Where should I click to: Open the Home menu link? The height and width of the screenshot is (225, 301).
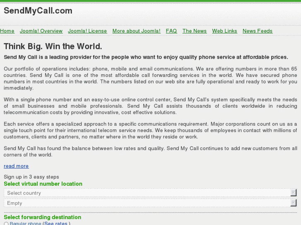tap(7, 31)
